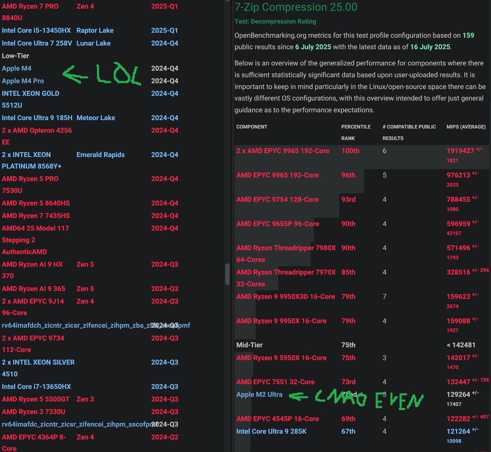Click 2 x AMD Opteron 4256 EE

click(37, 136)
